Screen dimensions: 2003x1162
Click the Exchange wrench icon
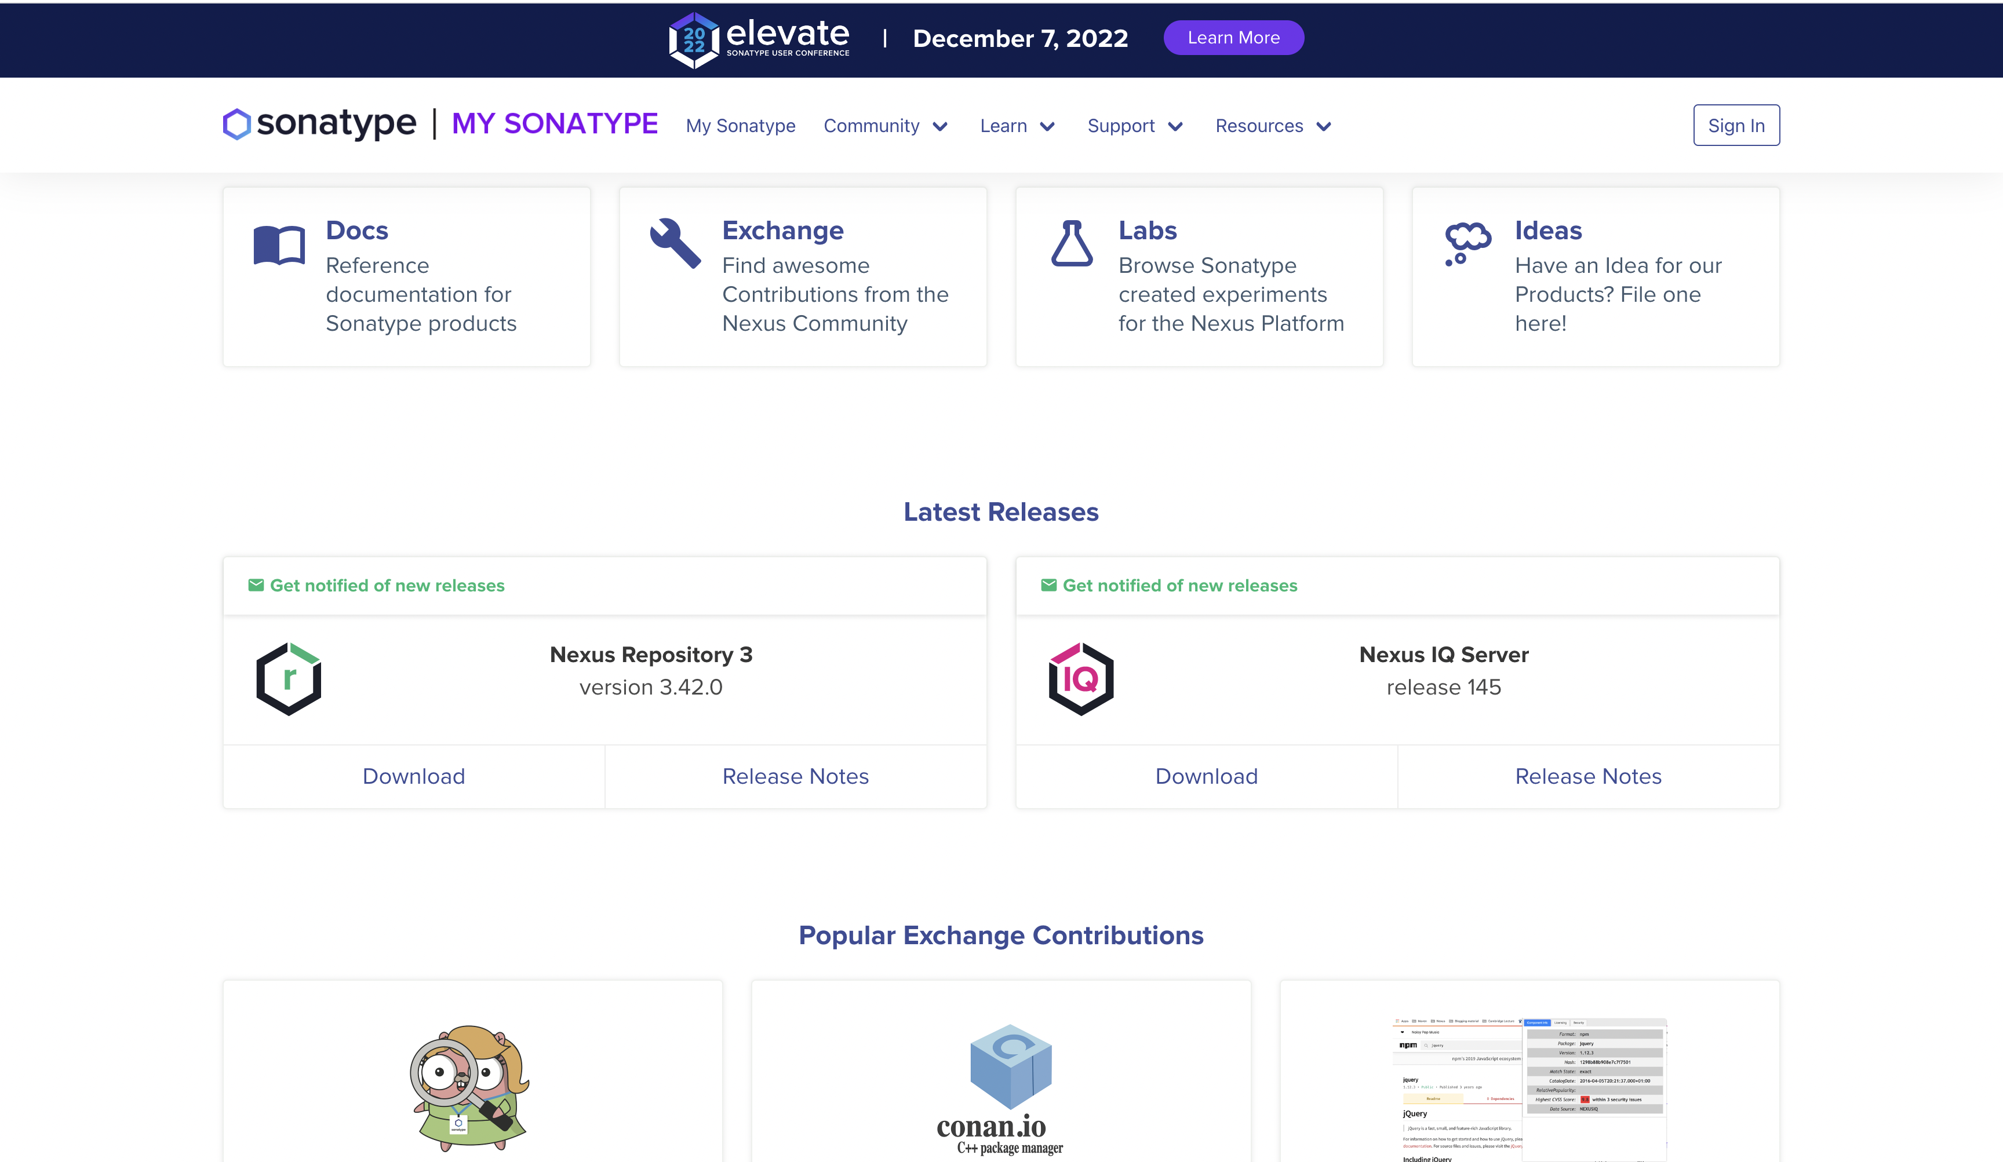[676, 243]
